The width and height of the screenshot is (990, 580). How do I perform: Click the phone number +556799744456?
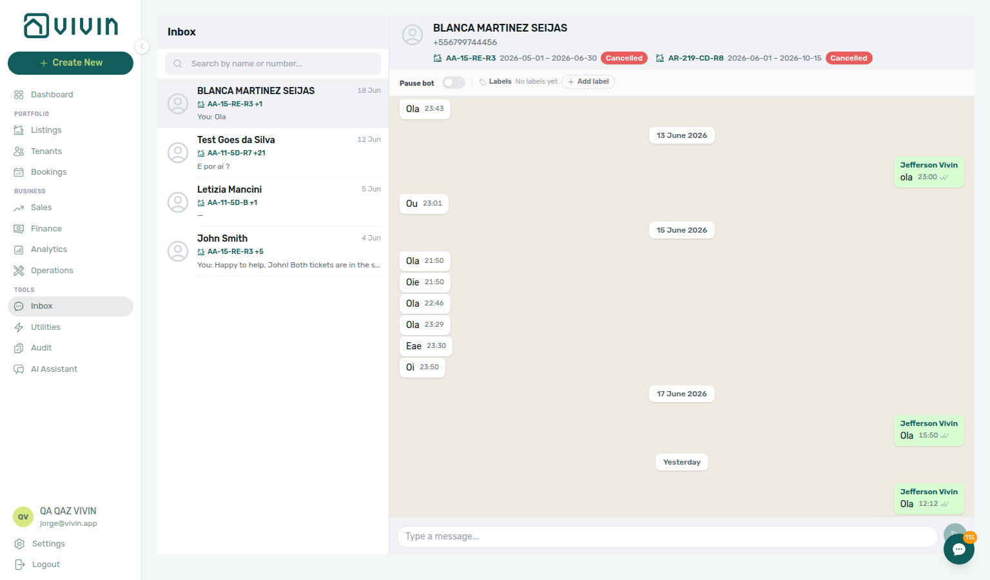(x=465, y=43)
